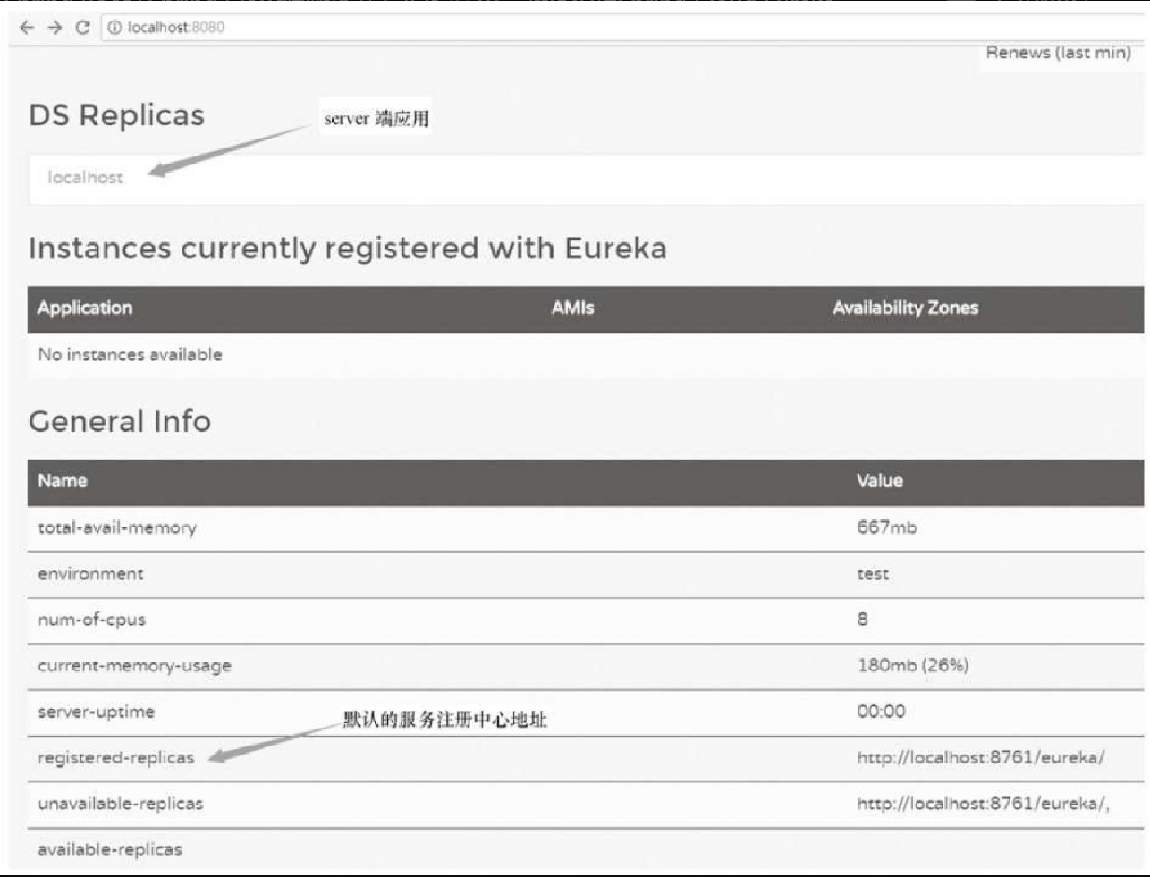This screenshot has height=877, width=1150.
Task: Select the unavailable-replicas URL value
Action: [x=984, y=805]
